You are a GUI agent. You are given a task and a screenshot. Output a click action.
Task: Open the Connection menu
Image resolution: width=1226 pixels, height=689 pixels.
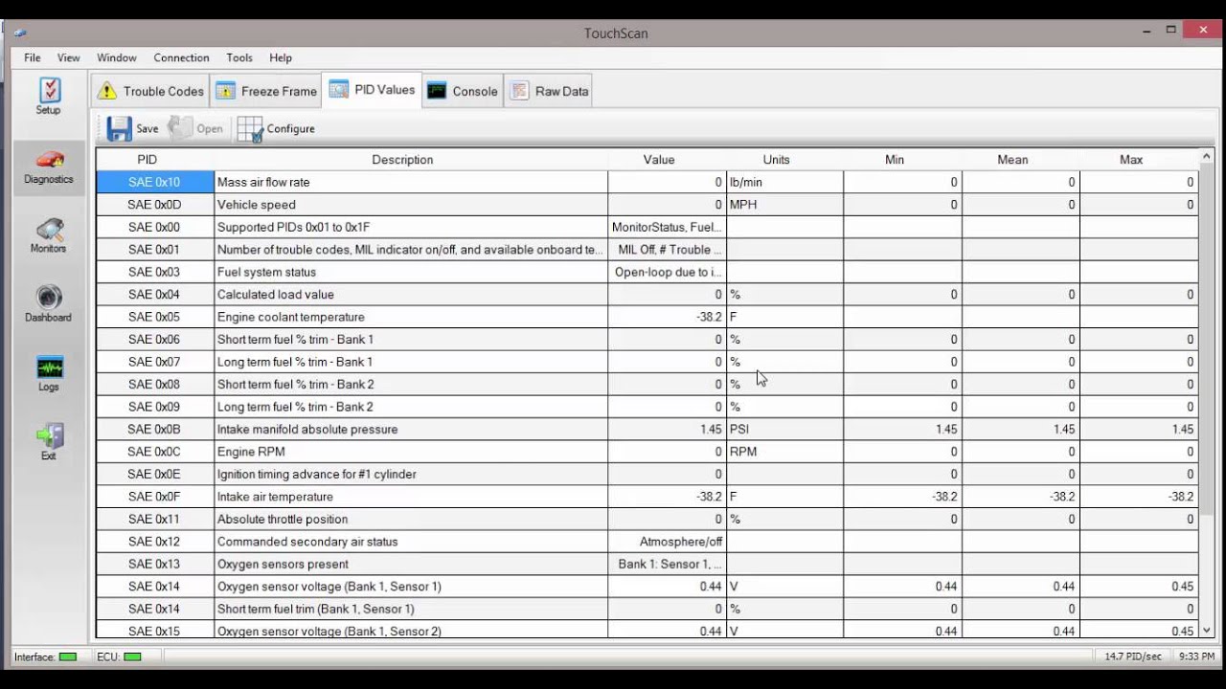[181, 57]
